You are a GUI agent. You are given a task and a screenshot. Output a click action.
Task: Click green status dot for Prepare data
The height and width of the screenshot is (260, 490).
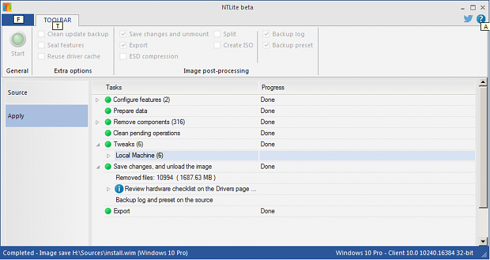(x=108, y=111)
